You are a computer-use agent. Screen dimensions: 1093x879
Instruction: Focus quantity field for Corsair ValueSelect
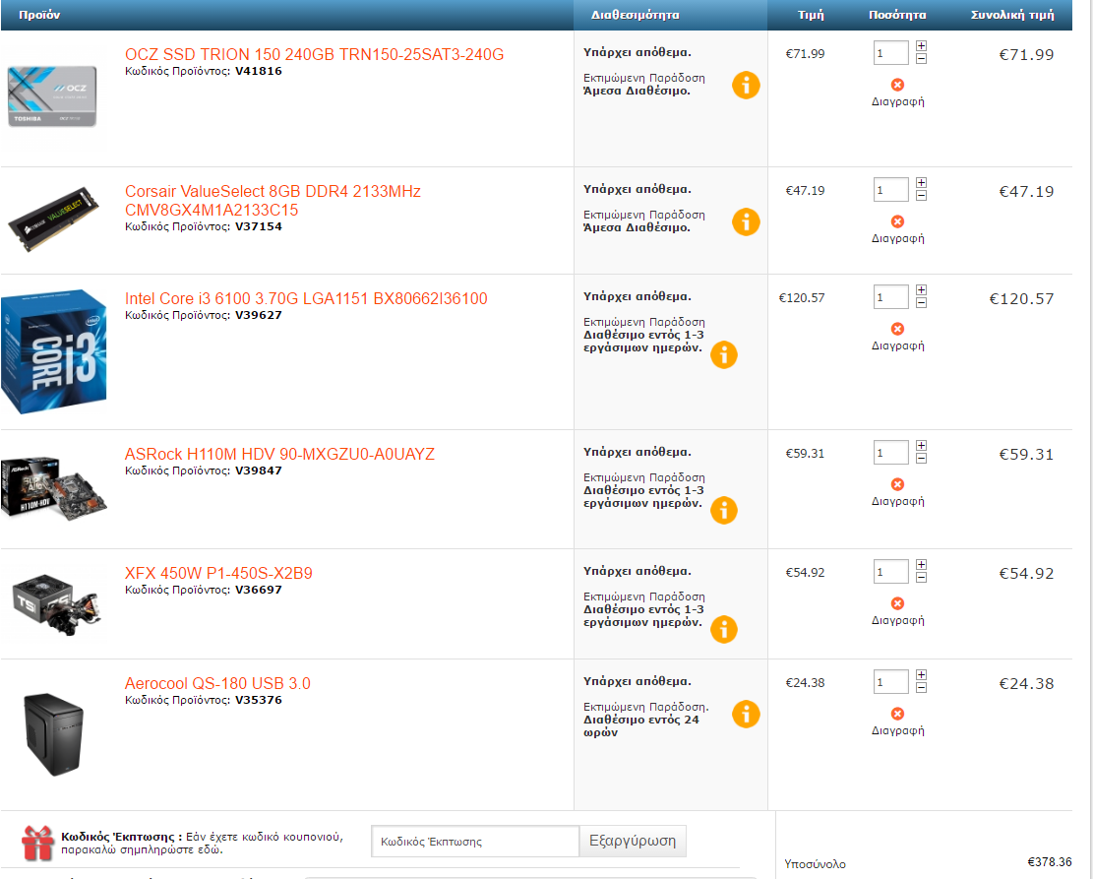(891, 189)
